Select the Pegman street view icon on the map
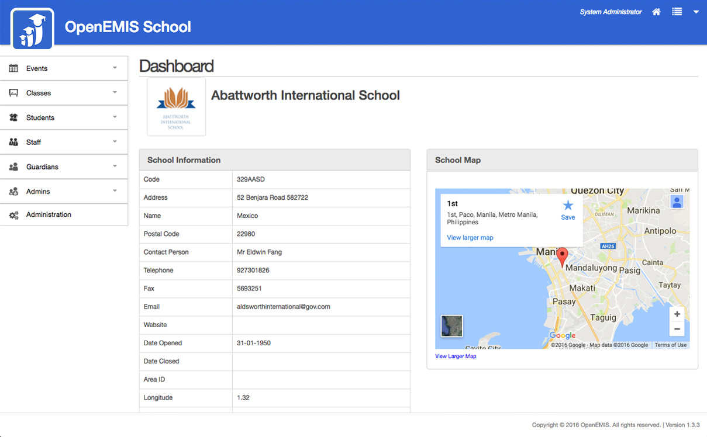This screenshot has width=707, height=437. pos(677,202)
